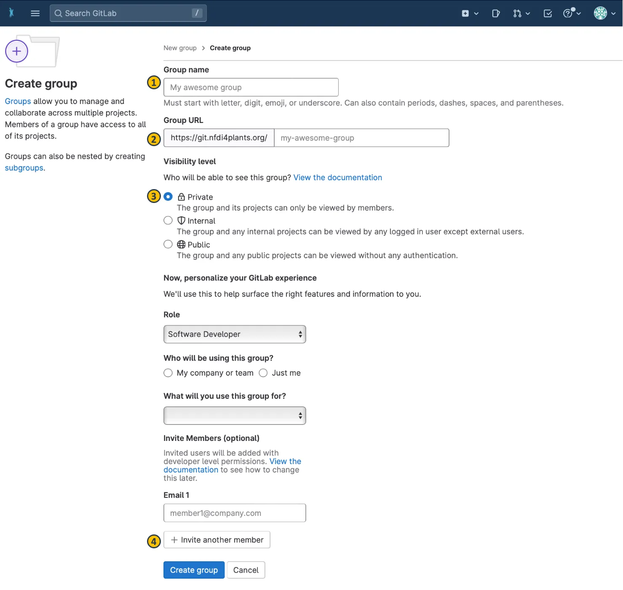Click the New group breadcrumb
This screenshot has height=590, width=623.
tap(180, 48)
